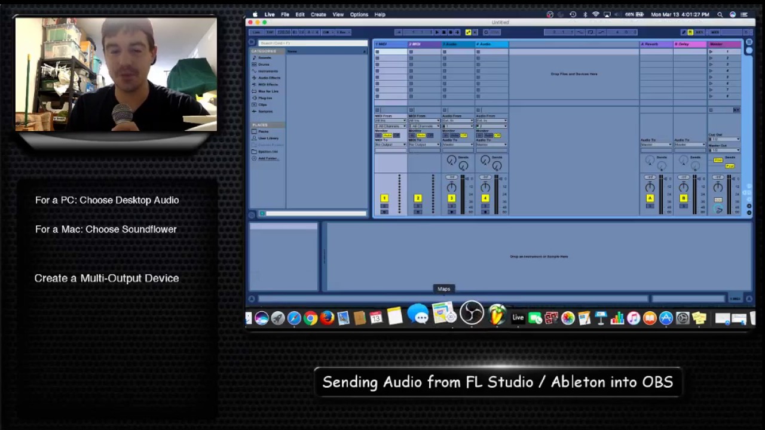
Task: Open track 3 Audio From dropdown
Action: click(x=458, y=121)
